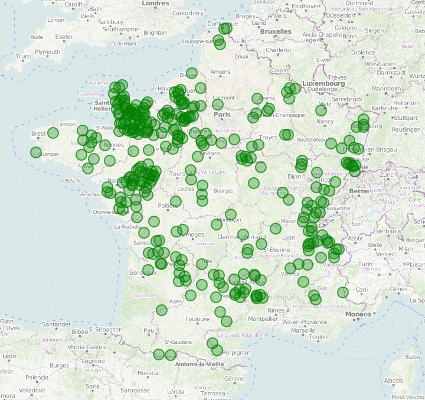Click the Paris city label
The height and width of the screenshot is (400, 425).
[x=221, y=115]
